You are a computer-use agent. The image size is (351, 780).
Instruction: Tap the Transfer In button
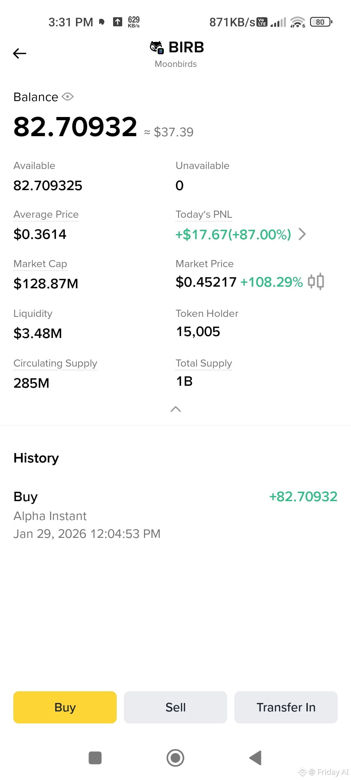coord(286,707)
